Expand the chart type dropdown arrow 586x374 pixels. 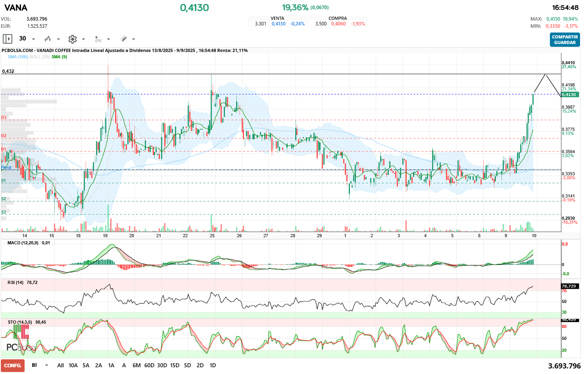tap(58, 39)
